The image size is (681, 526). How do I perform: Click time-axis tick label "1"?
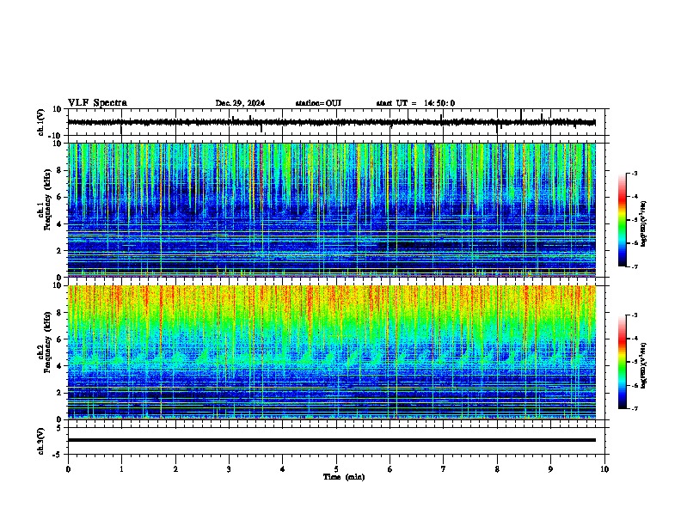coord(121,469)
